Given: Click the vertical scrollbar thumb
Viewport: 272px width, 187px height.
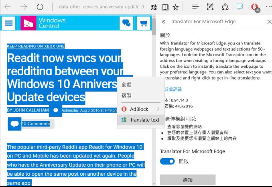Looking at the screenshot, I should coord(154,27).
